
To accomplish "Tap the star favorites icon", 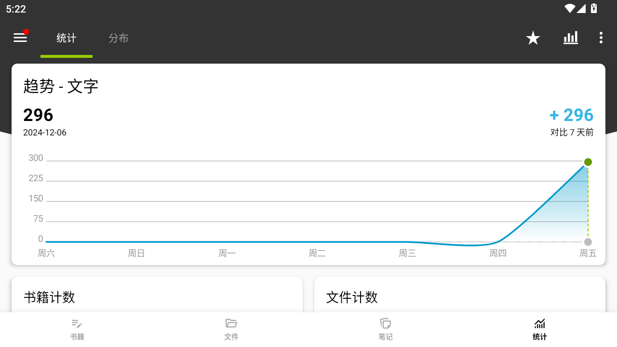I will click(x=533, y=38).
